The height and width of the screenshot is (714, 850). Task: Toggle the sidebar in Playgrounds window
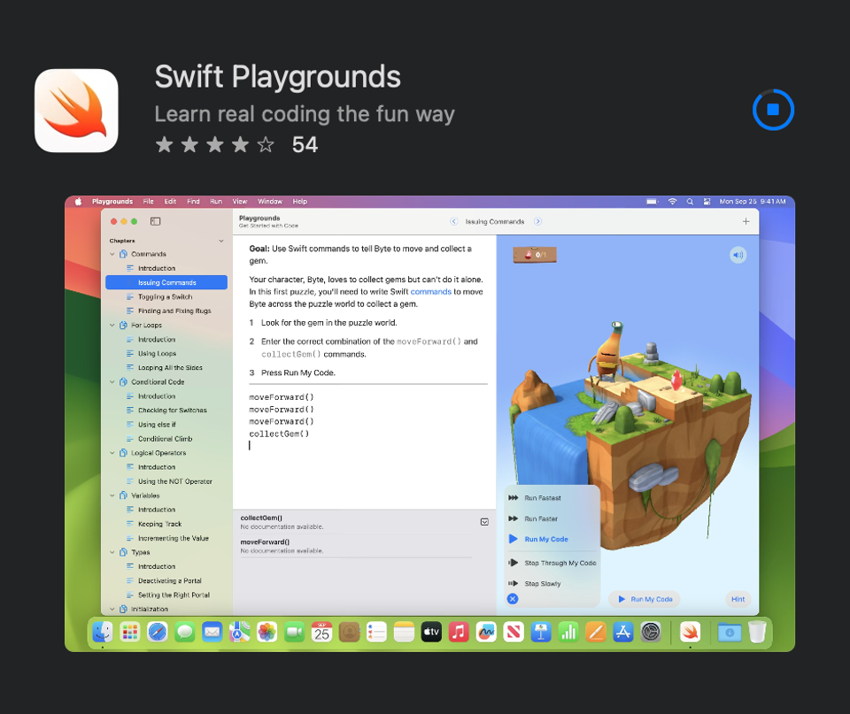point(156,221)
